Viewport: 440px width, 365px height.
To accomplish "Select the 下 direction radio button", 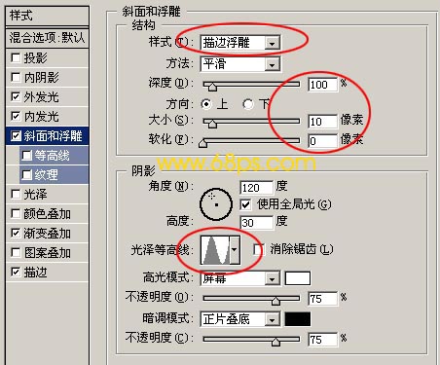I will coord(248,104).
